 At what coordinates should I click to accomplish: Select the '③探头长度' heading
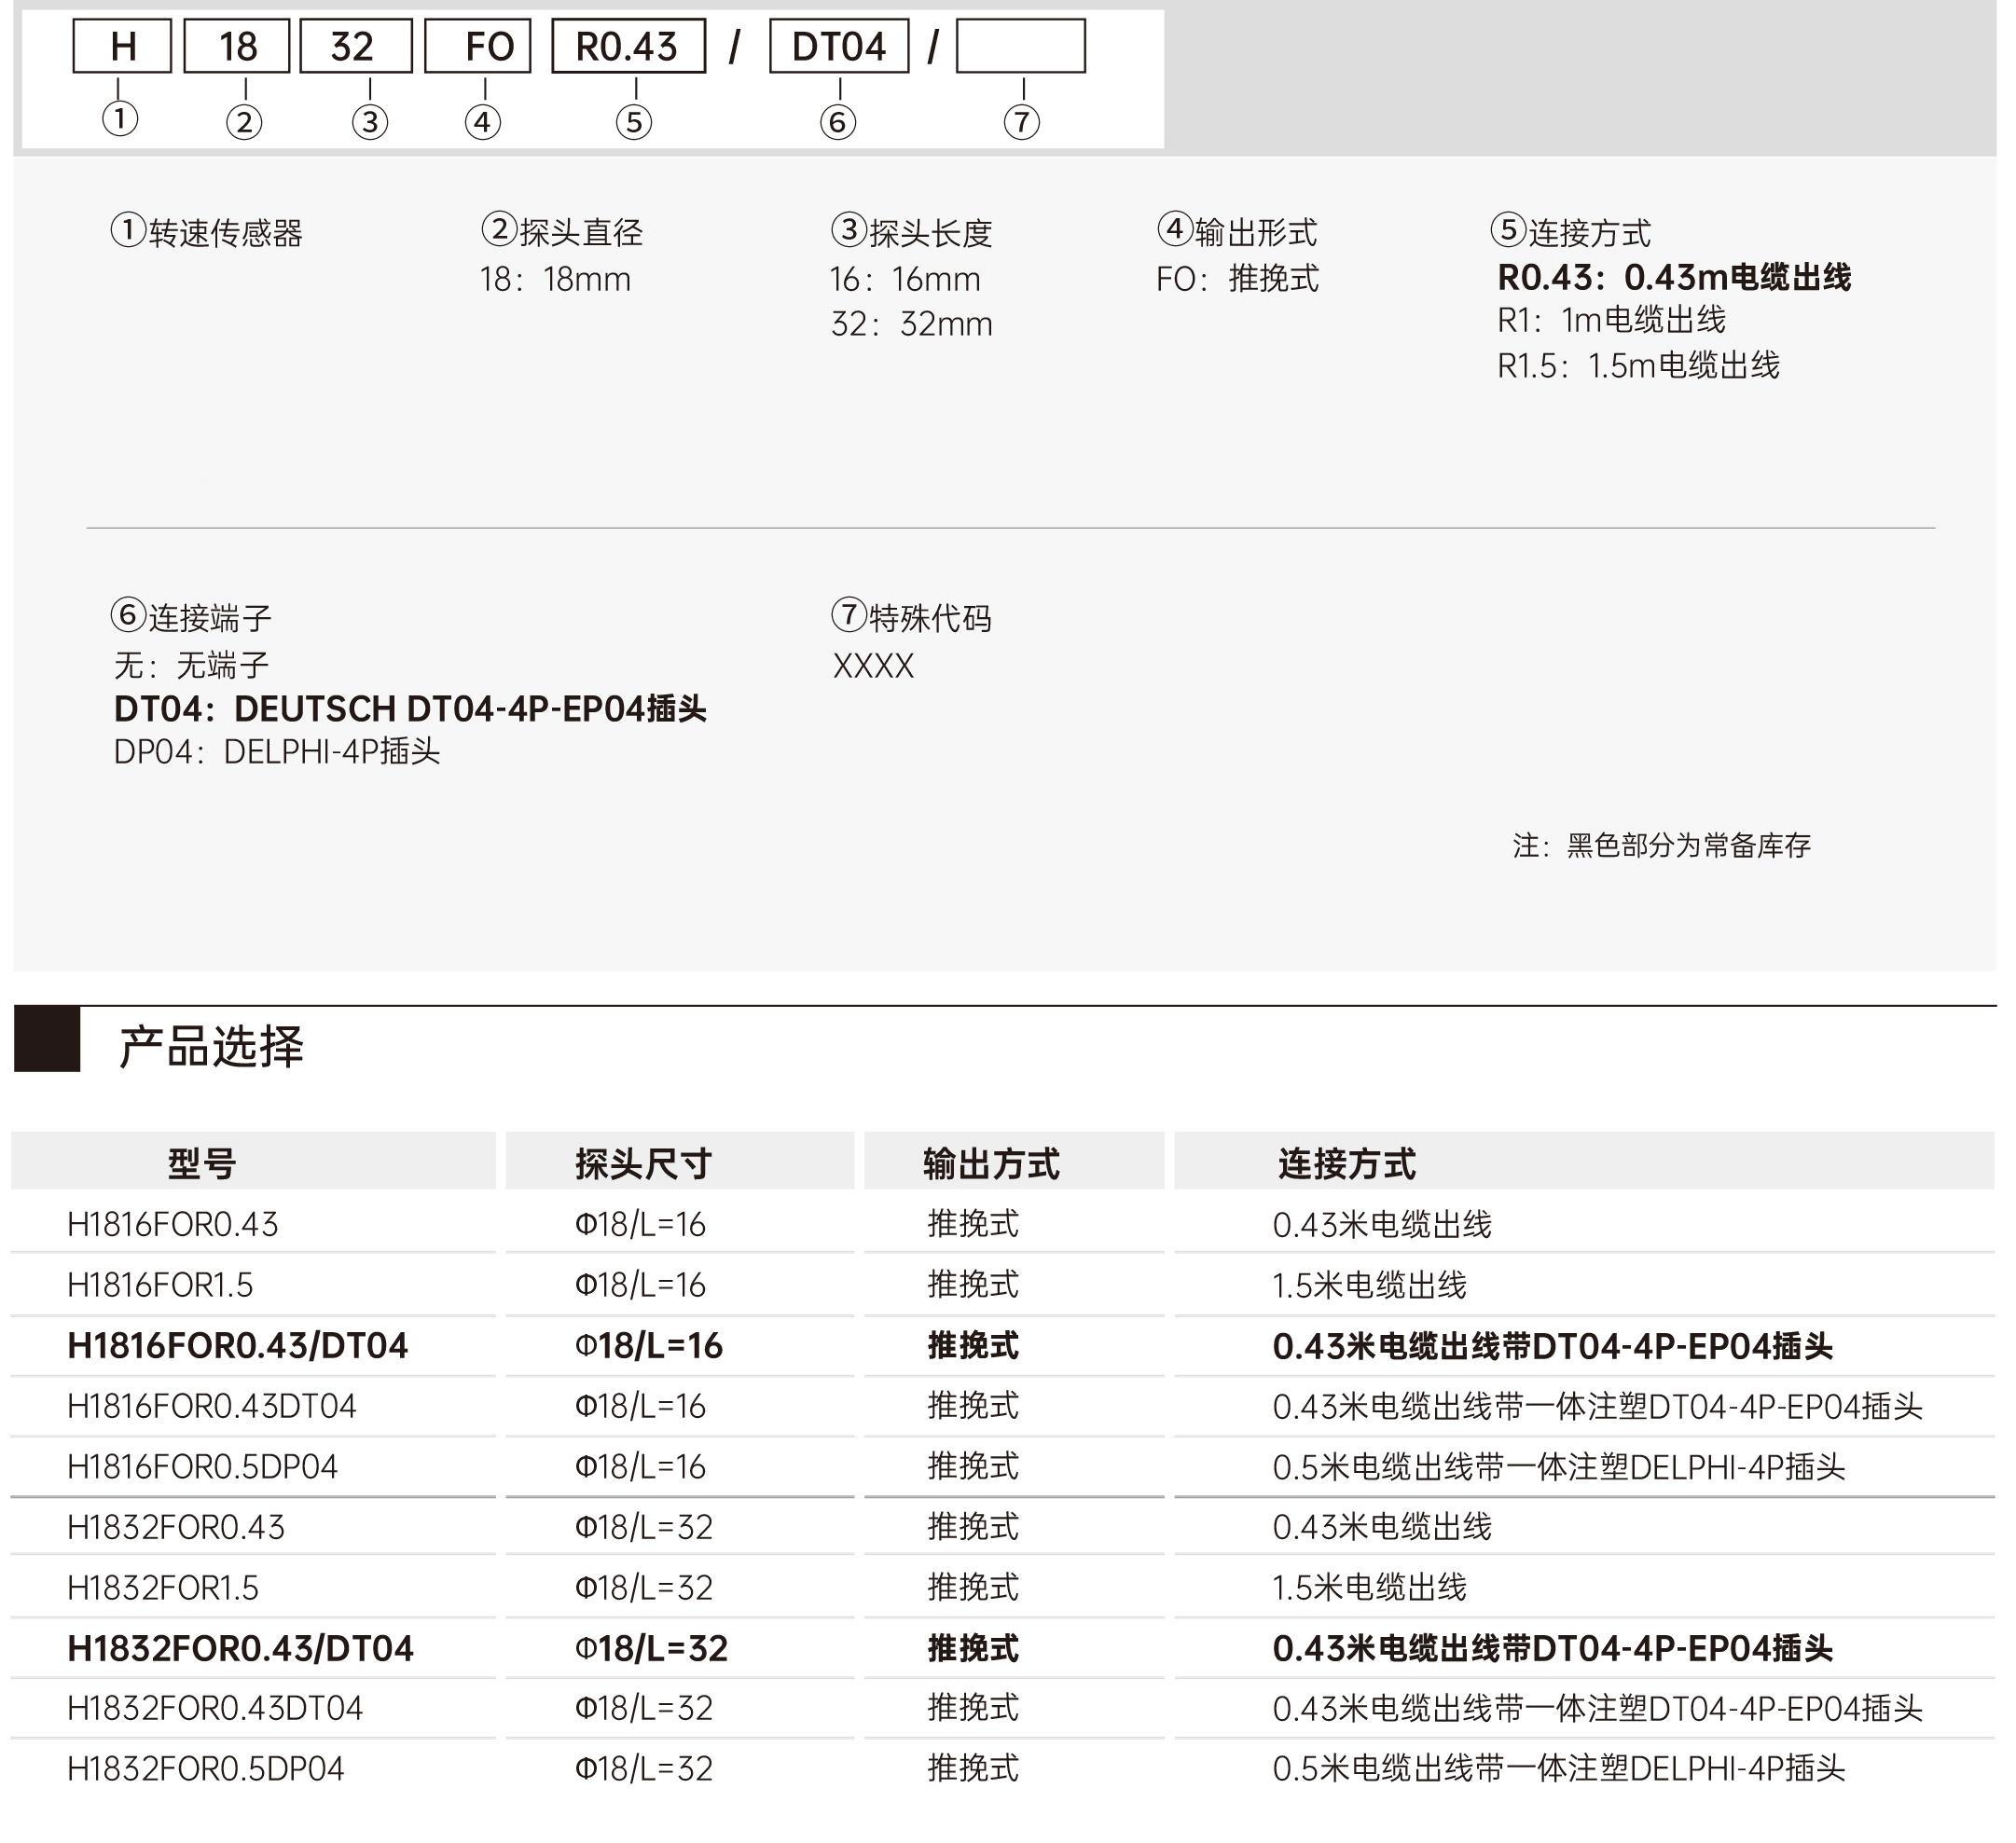(x=912, y=232)
